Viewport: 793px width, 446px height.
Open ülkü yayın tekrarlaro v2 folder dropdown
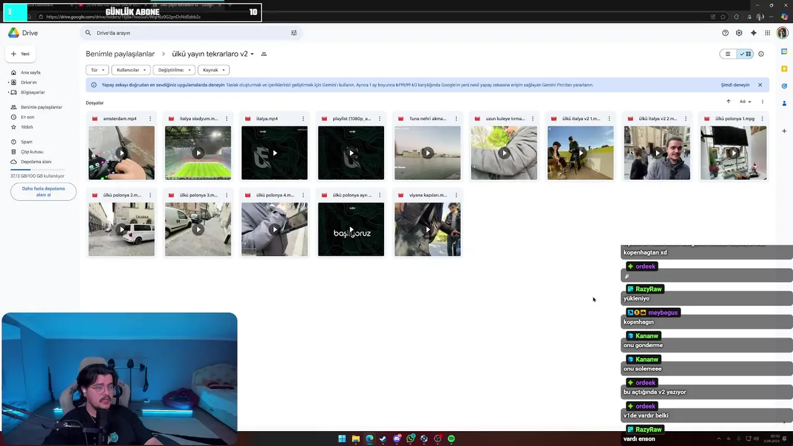coord(252,54)
